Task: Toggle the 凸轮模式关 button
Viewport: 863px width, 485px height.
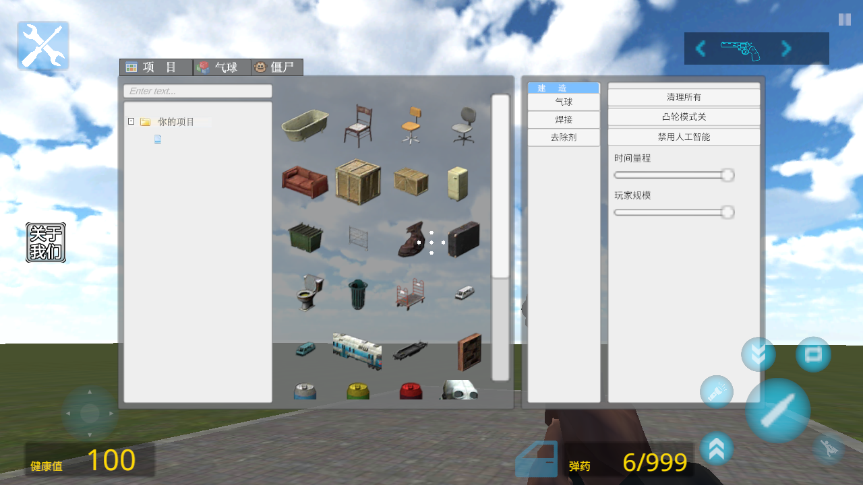Action: tap(684, 117)
